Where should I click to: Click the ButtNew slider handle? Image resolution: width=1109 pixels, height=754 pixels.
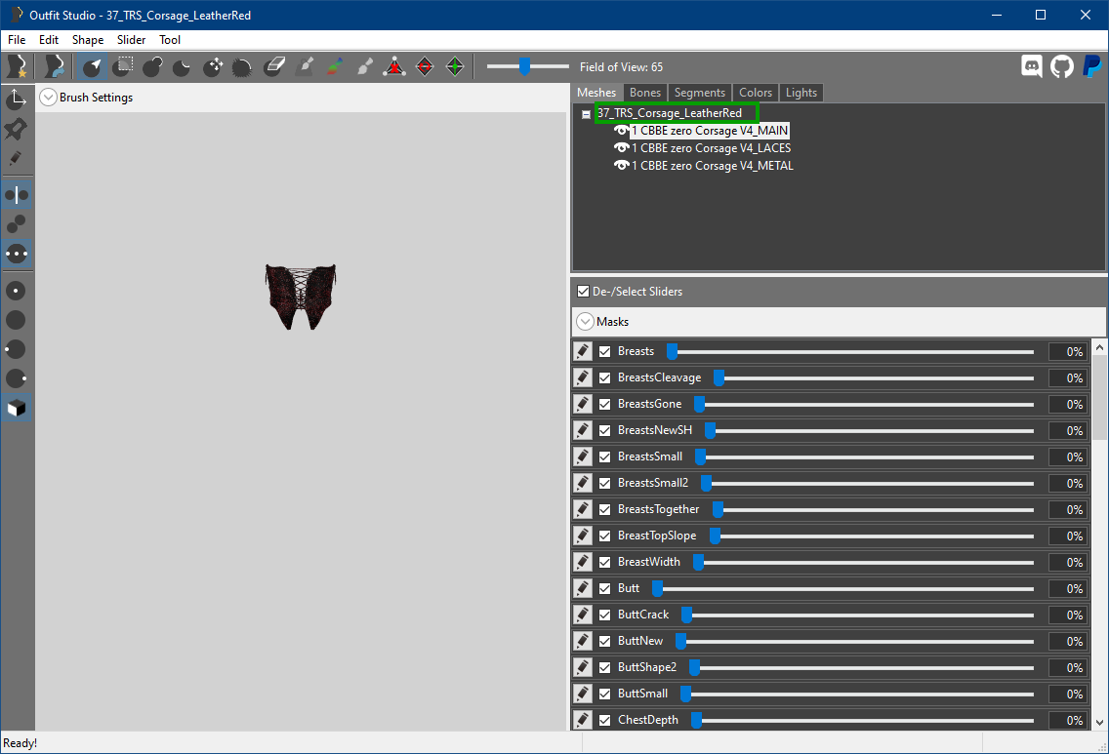(680, 641)
